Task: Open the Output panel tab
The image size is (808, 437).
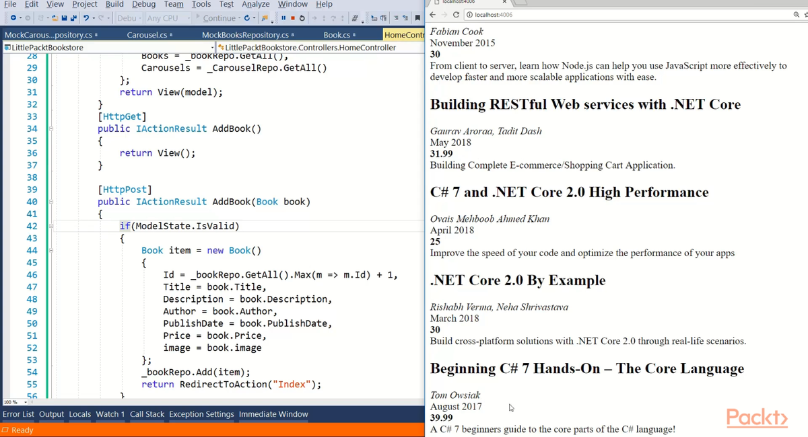Action: [51, 414]
